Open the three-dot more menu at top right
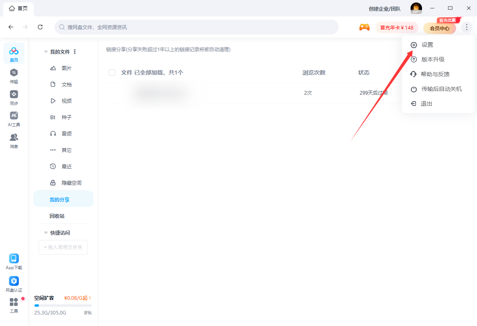The height and width of the screenshot is (326, 477). pos(466,27)
